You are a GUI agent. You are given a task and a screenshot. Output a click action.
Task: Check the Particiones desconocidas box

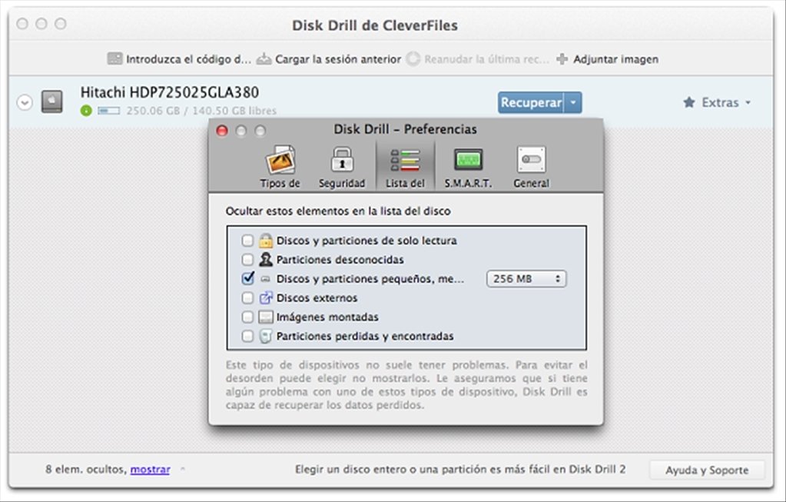pyautogui.click(x=247, y=259)
